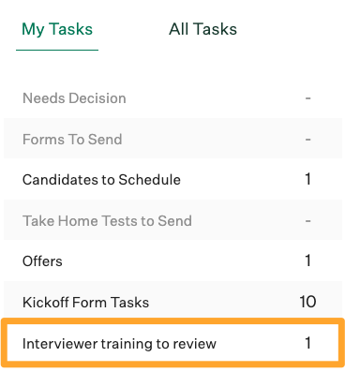Select Take Home Tests to Send label
The image size is (345, 372).
click(107, 221)
